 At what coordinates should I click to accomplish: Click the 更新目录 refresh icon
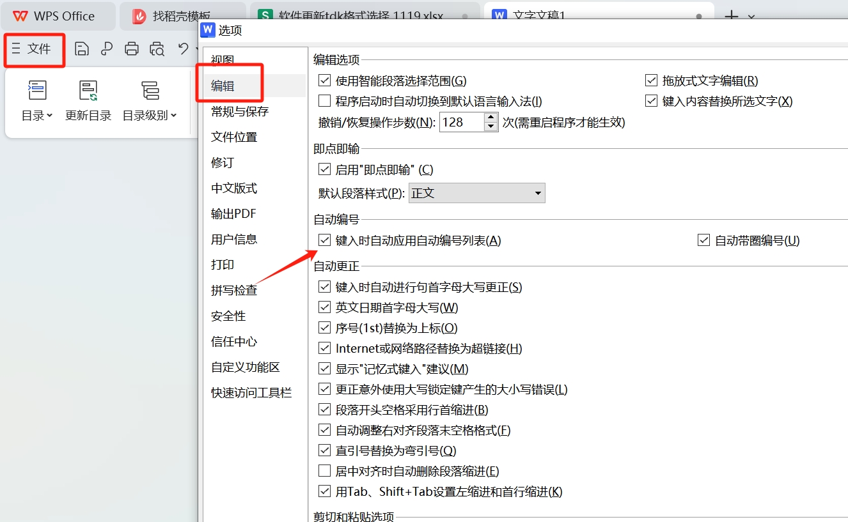(x=88, y=90)
